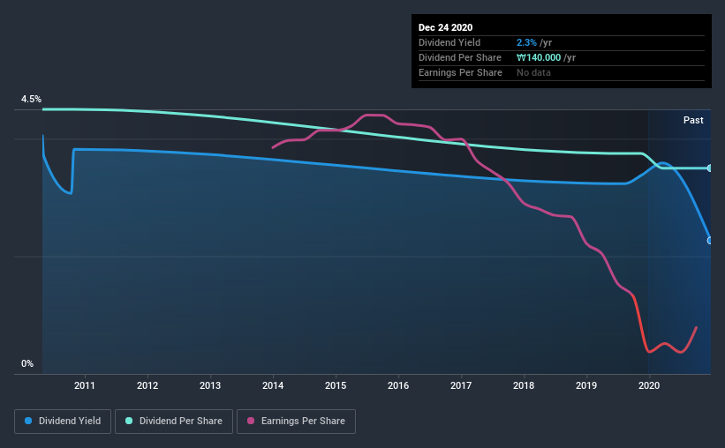Viewport: 725px width, 448px height.
Task: Click the 2016 x-axis label
Action: pos(398,385)
